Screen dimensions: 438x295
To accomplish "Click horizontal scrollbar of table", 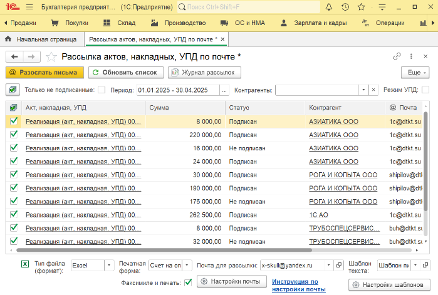I will pyautogui.click(x=164, y=250).
